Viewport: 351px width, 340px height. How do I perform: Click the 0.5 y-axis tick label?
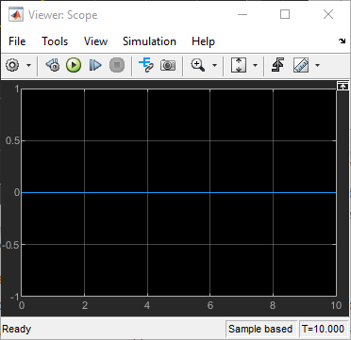pyautogui.click(x=12, y=140)
